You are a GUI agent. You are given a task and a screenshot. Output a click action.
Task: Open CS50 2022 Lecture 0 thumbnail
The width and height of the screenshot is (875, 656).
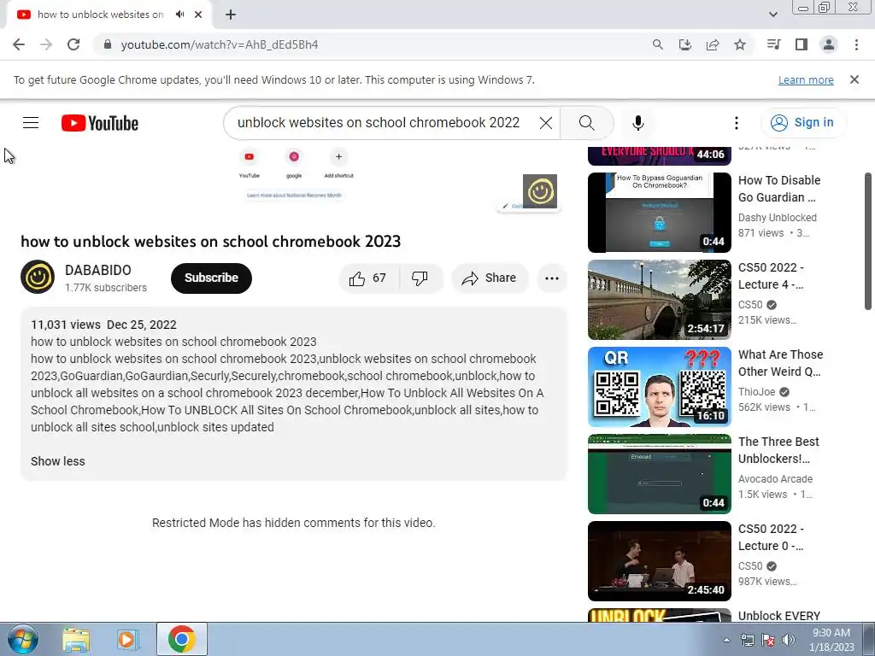tap(660, 561)
